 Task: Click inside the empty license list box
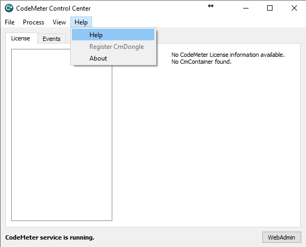[x=62, y=142]
